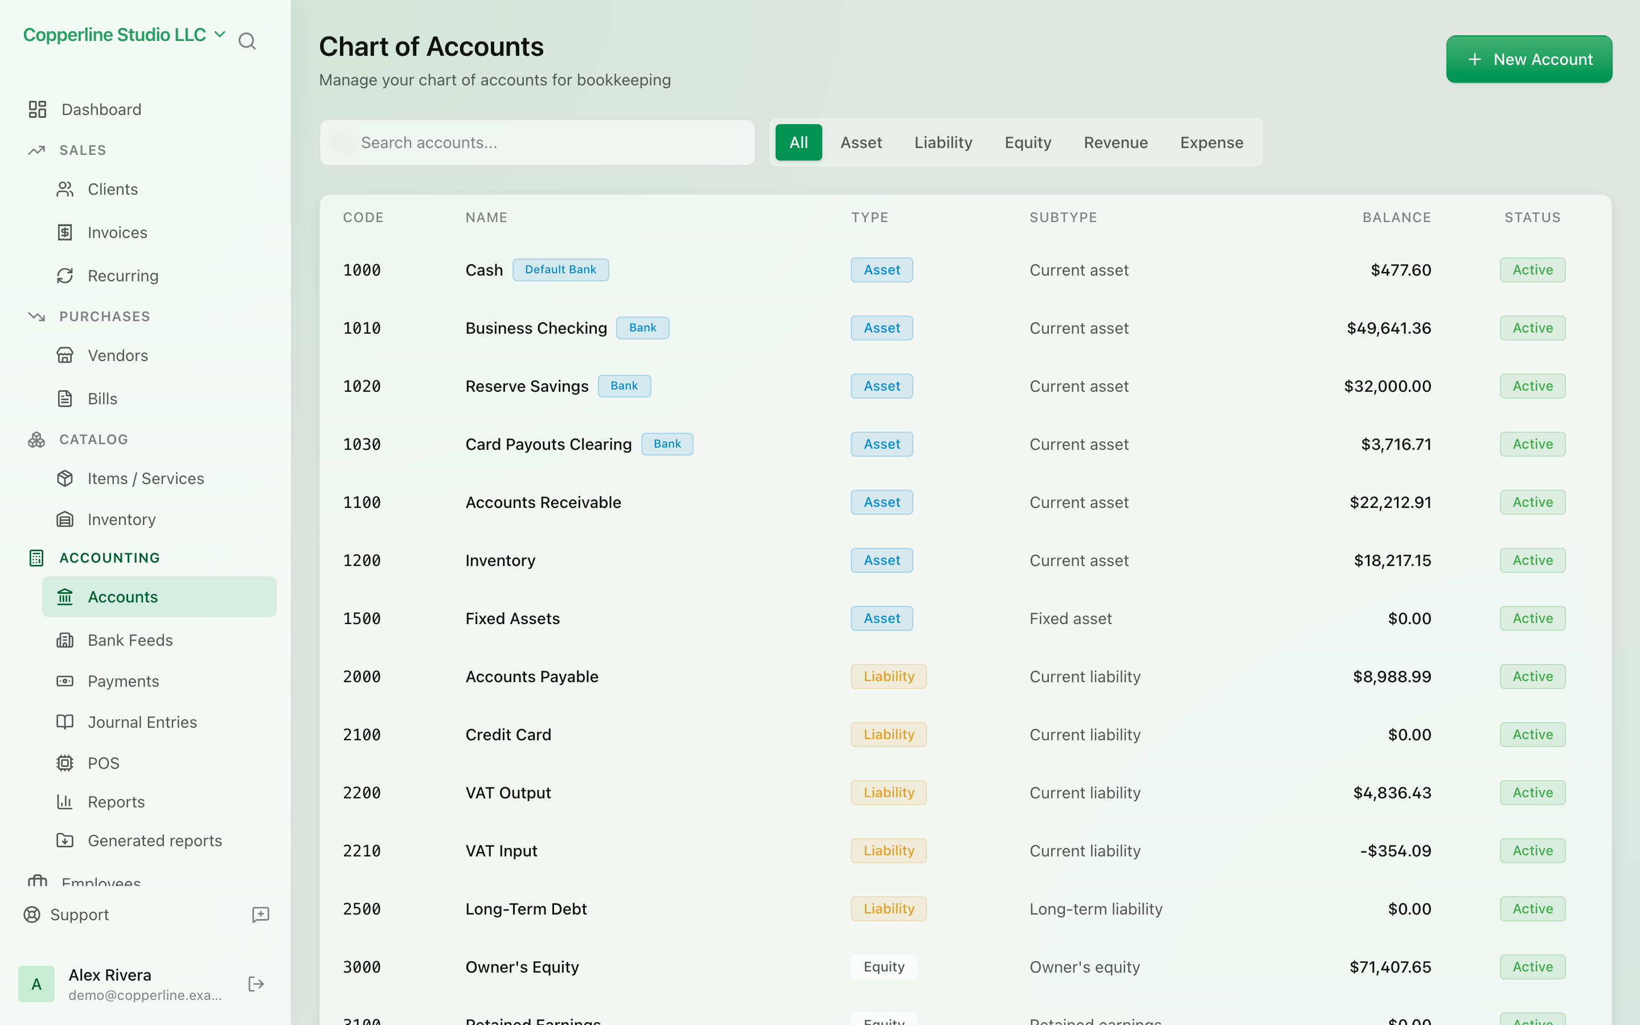Expand the Copperline Studio LLC company switcher
The height and width of the screenshot is (1025, 1640).
point(124,35)
